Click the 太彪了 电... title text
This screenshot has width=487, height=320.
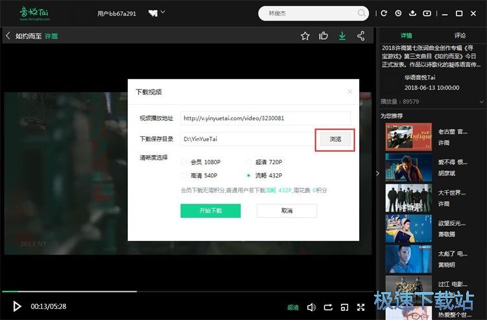coord(453,254)
